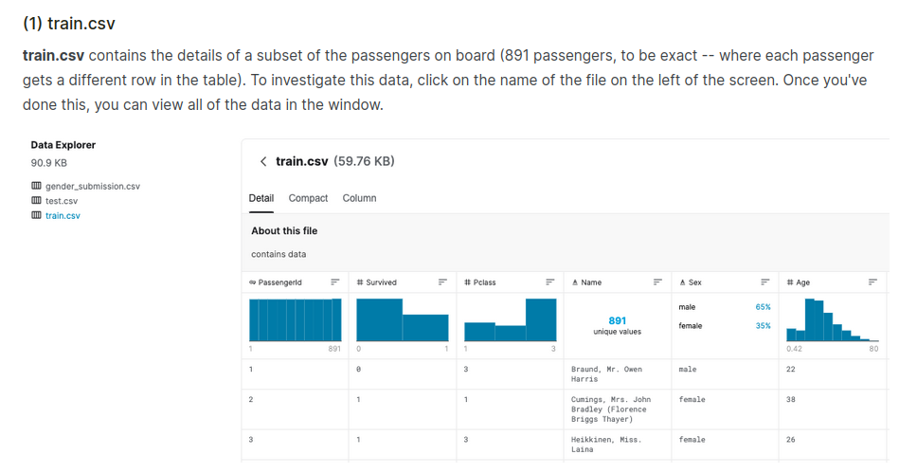The image size is (899, 473).
Task: Click the text-type icon beside Name header
Action: point(576,282)
